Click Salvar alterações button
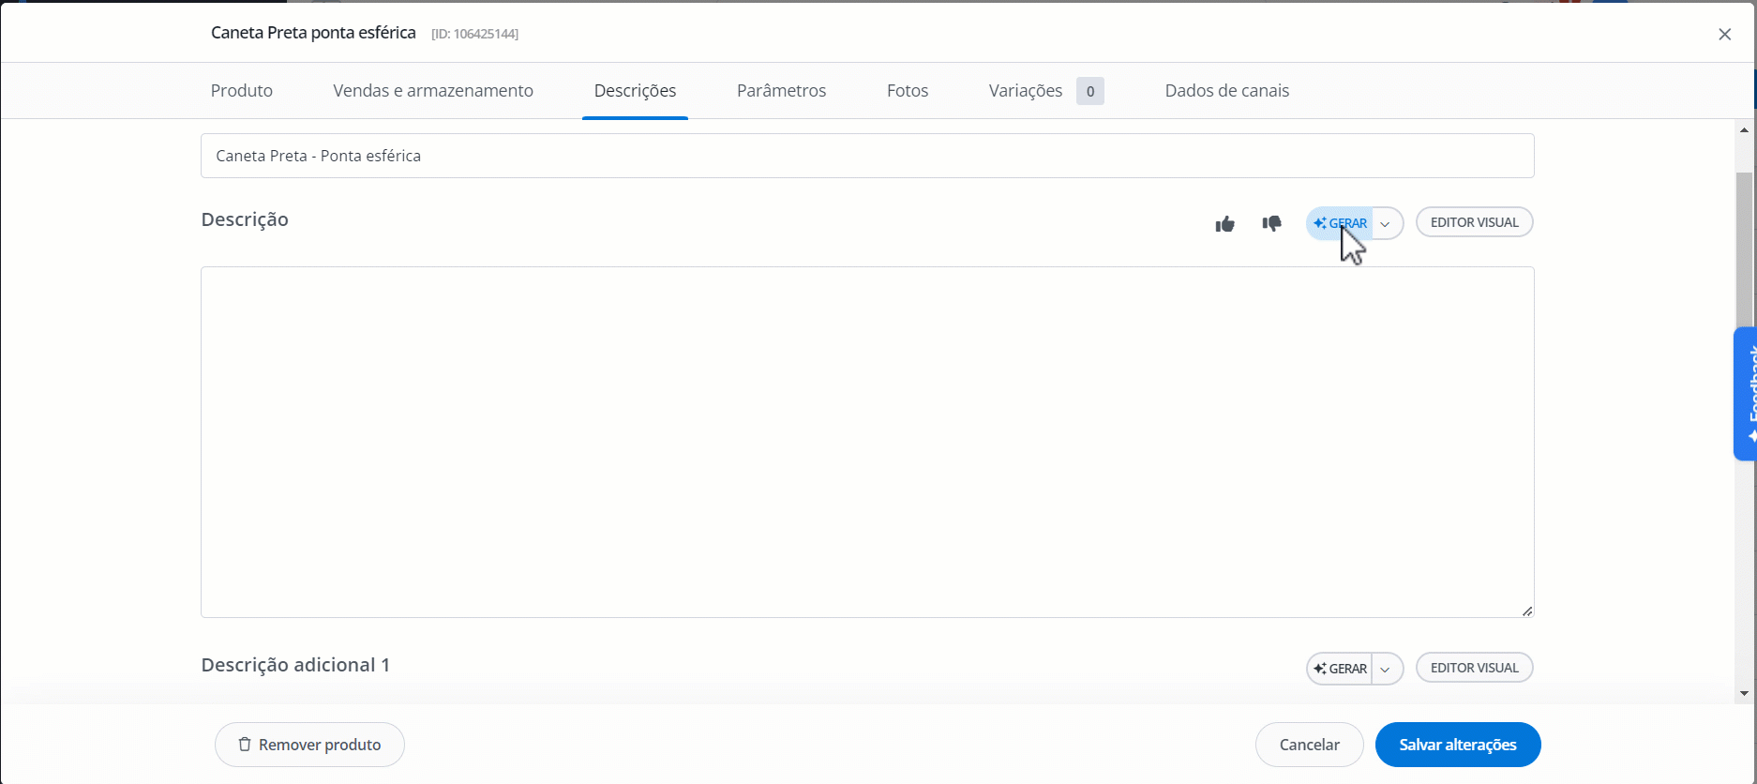This screenshot has height=784, width=1757. pos(1458,745)
